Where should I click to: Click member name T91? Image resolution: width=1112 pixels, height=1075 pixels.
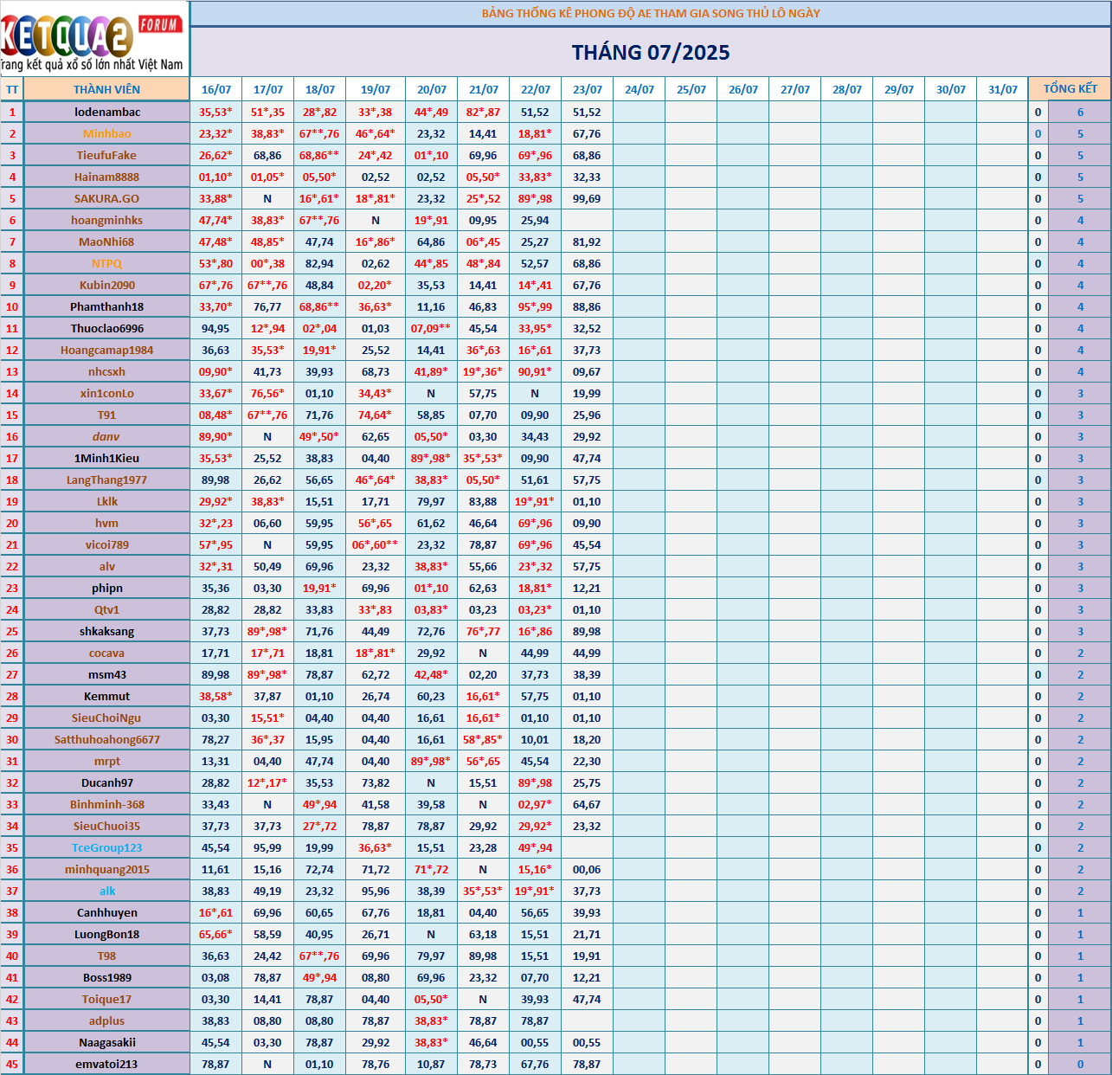(107, 415)
